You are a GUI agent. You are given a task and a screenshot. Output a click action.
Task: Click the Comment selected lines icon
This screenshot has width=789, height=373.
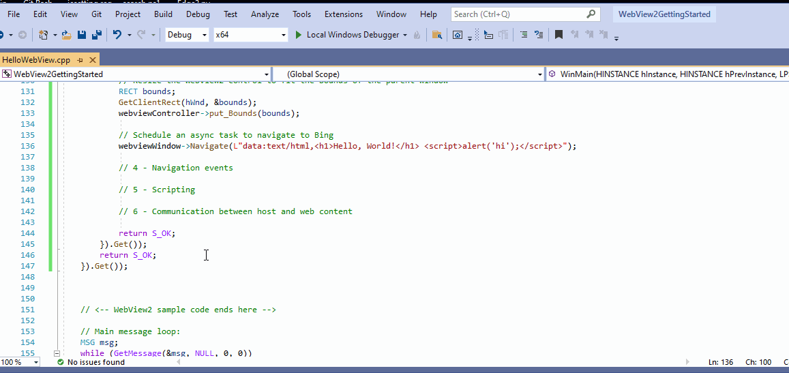[524, 35]
